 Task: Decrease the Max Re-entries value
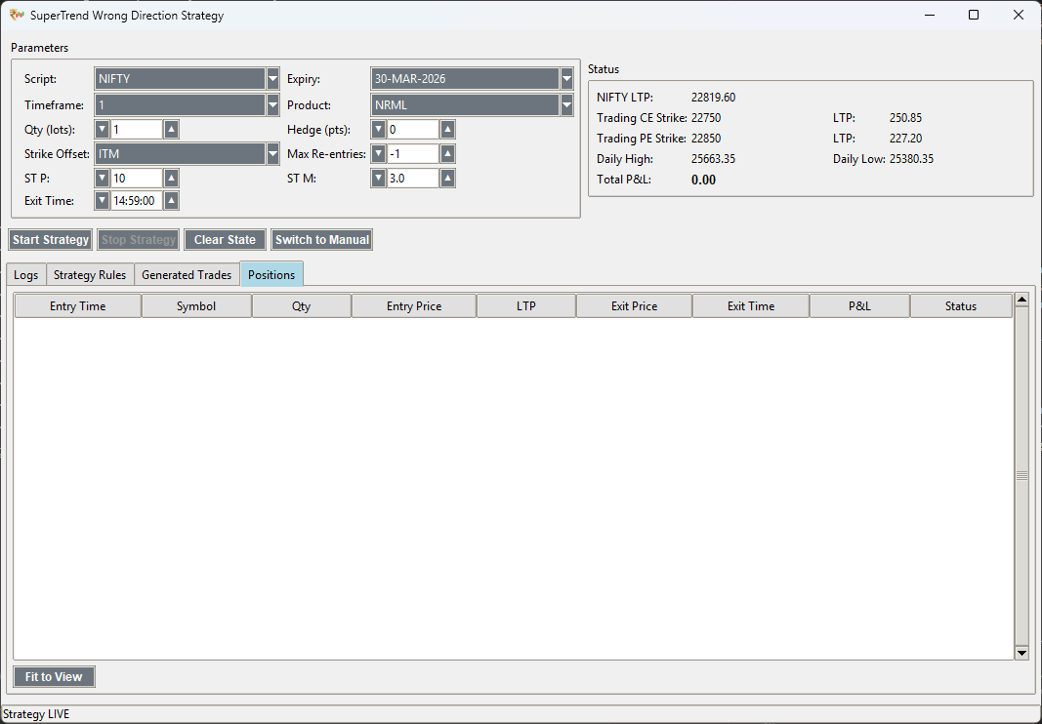379,154
